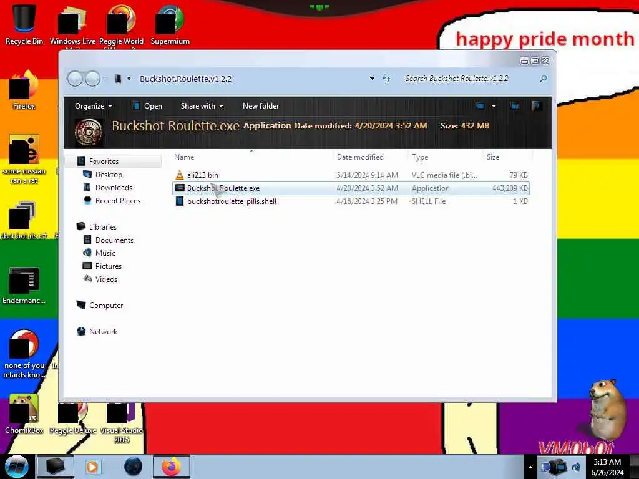Screen dimensions: 639x479
Task: Select 'some russian ran a rat' desktop icon
Action: tap(24, 159)
